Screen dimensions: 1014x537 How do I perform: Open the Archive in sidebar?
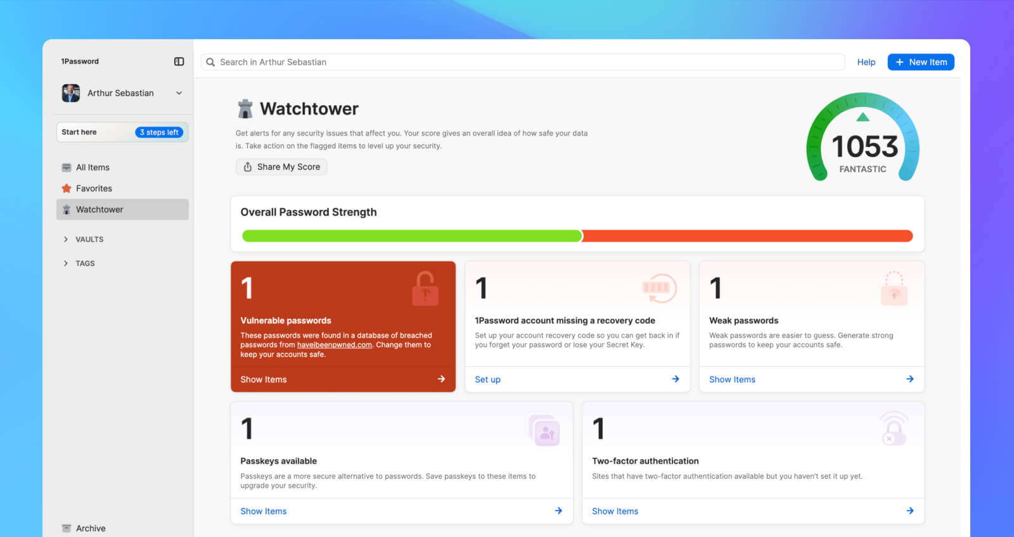pyautogui.click(x=122, y=528)
